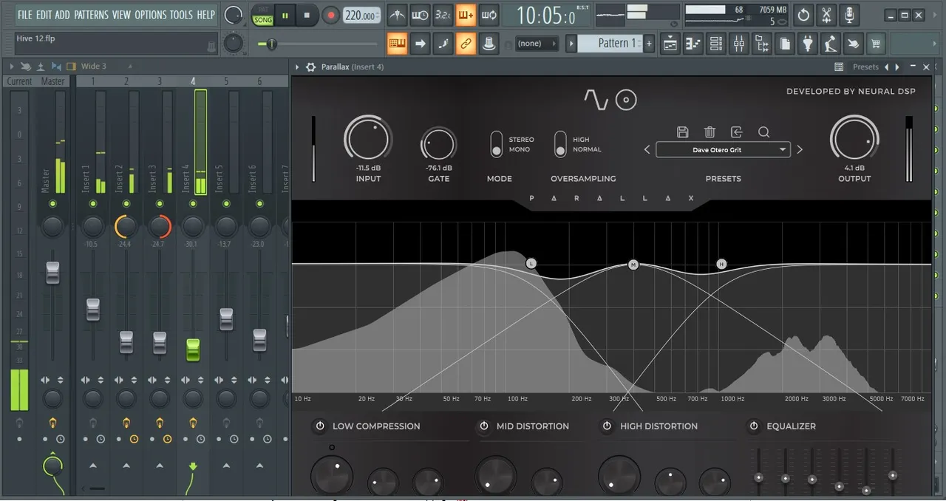The height and width of the screenshot is (501, 946).
Task: Go to next Parallax preset arrow
Action: tap(800, 150)
